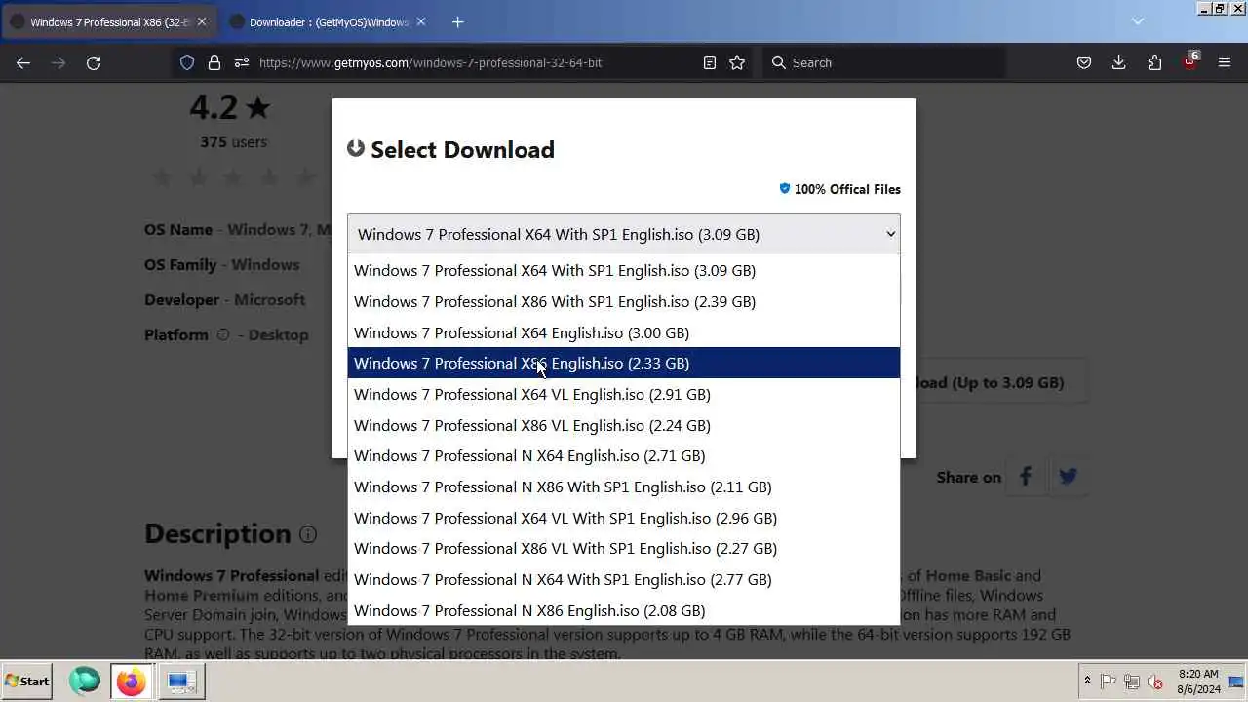Screen dimensions: 1248x702
Task: Select Professional N X86 English.iso (2.08 GB)
Action: [x=624, y=610]
